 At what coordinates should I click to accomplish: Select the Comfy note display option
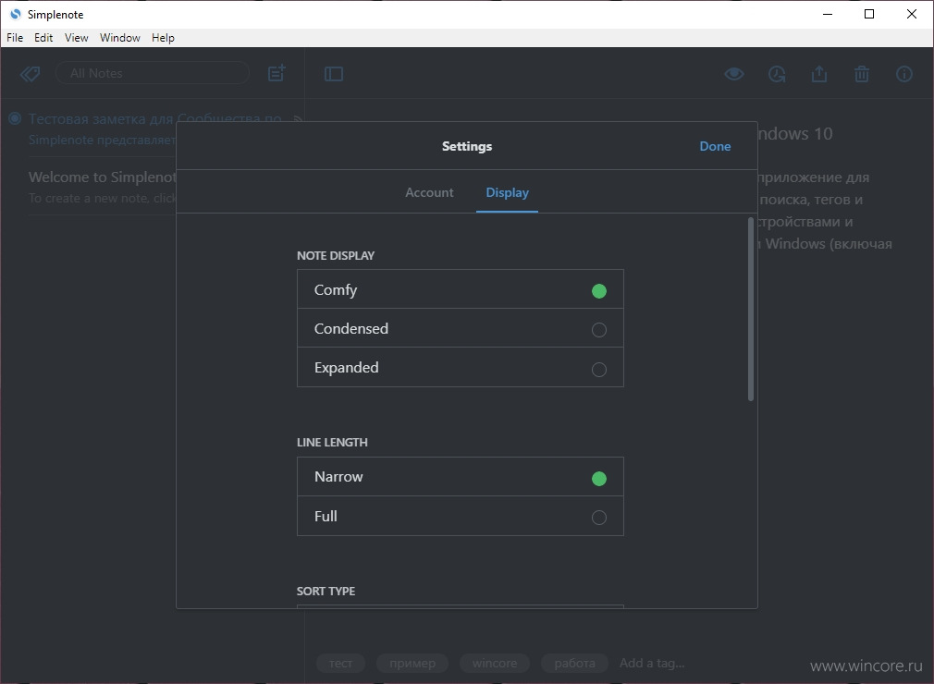(x=461, y=289)
